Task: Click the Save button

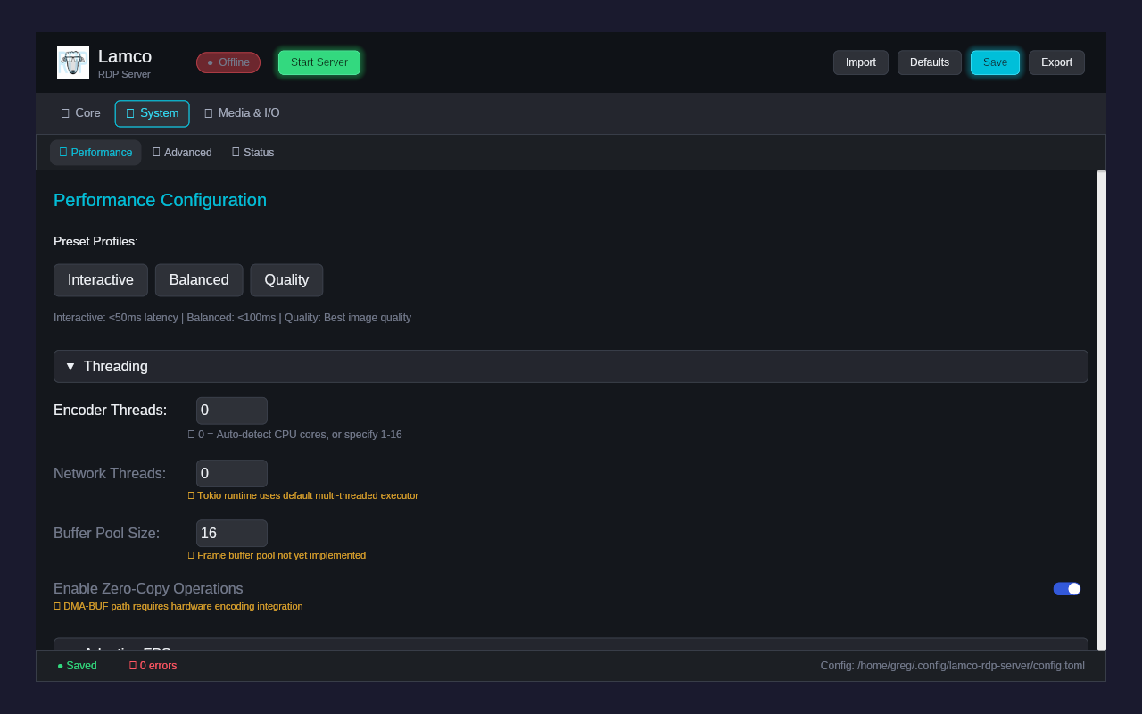Action: 995,62
